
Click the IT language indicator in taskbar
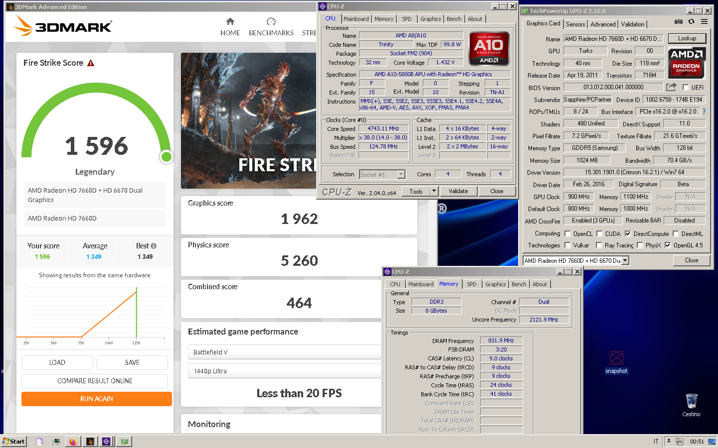(x=656, y=442)
